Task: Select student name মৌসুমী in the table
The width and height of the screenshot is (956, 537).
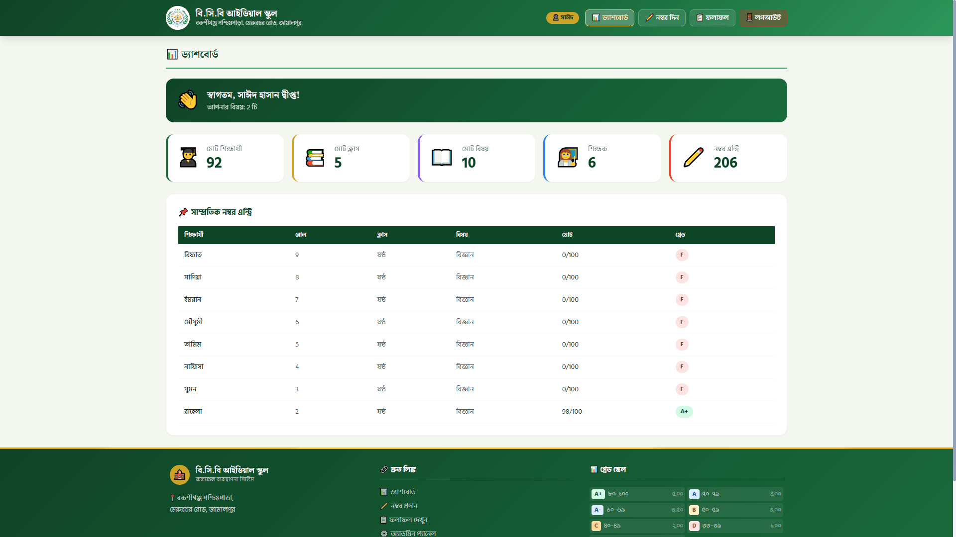Action: pos(193,322)
